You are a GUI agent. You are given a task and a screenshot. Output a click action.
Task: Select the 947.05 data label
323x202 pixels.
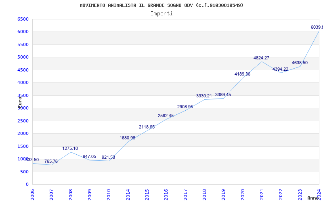89,156
